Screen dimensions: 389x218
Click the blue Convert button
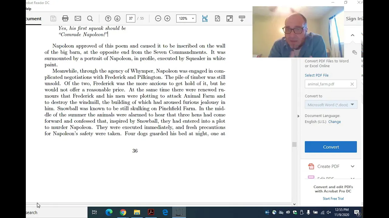point(331,147)
